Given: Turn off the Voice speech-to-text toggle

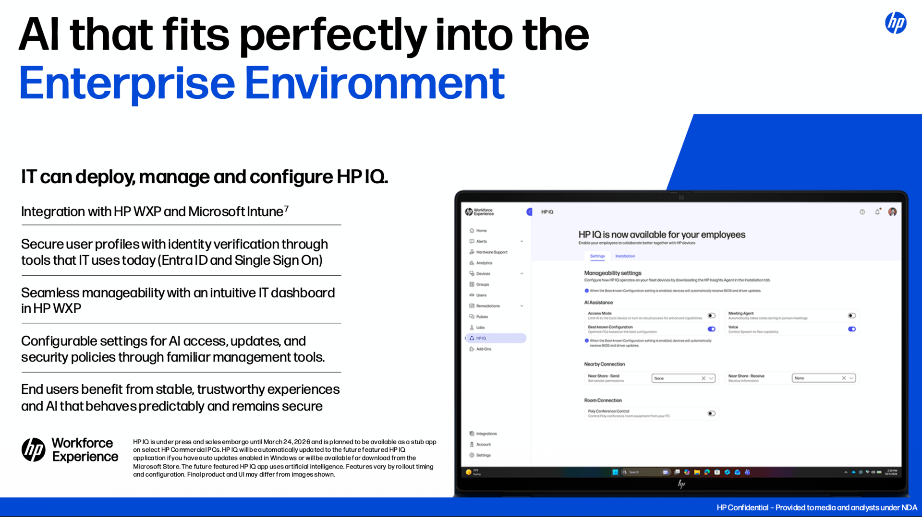Looking at the screenshot, I should click(852, 329).
